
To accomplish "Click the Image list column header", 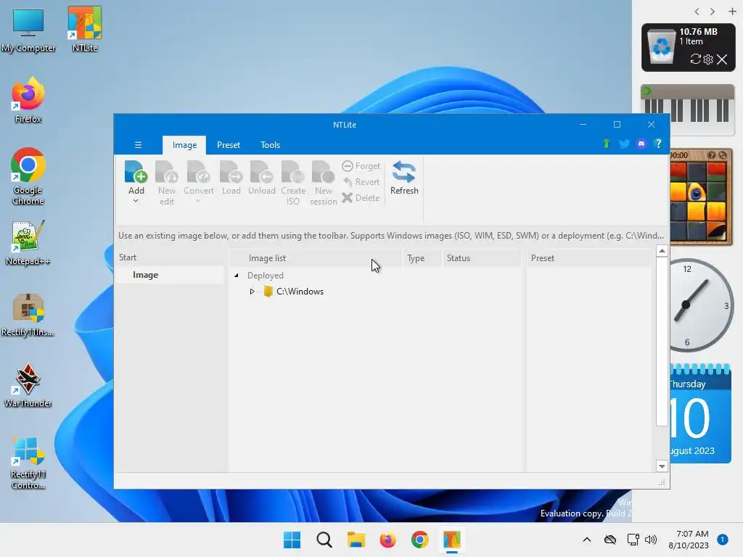I will (x=316, y=258).
